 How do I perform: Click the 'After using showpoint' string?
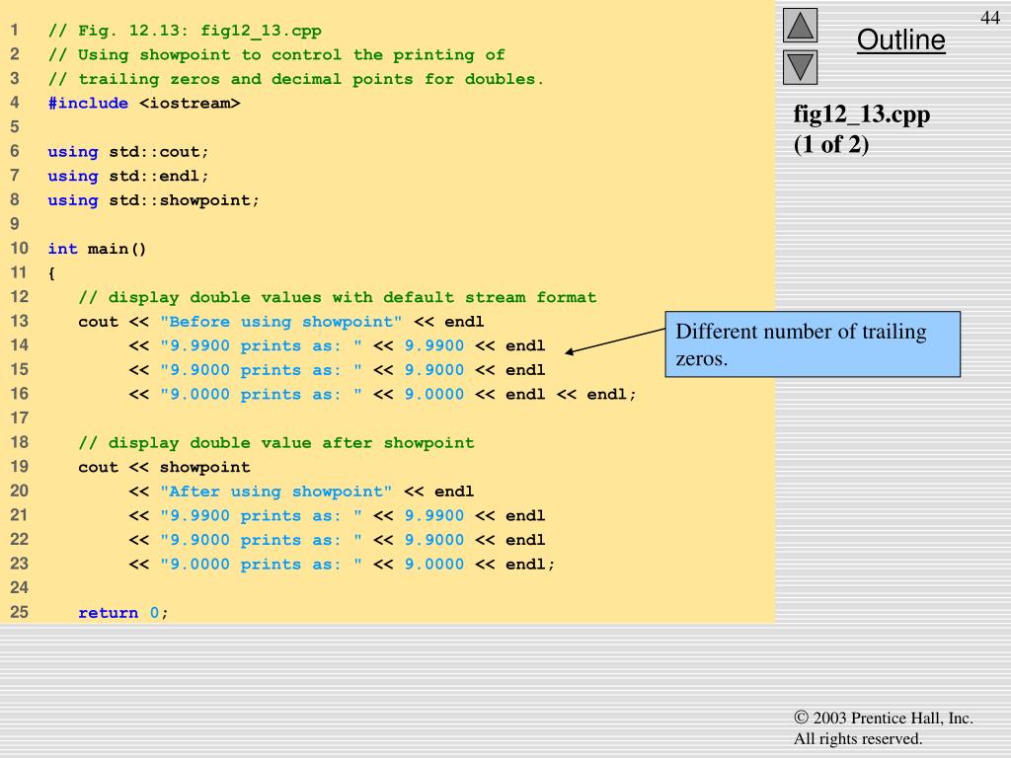pyautogui.click(x=276, y=492)
